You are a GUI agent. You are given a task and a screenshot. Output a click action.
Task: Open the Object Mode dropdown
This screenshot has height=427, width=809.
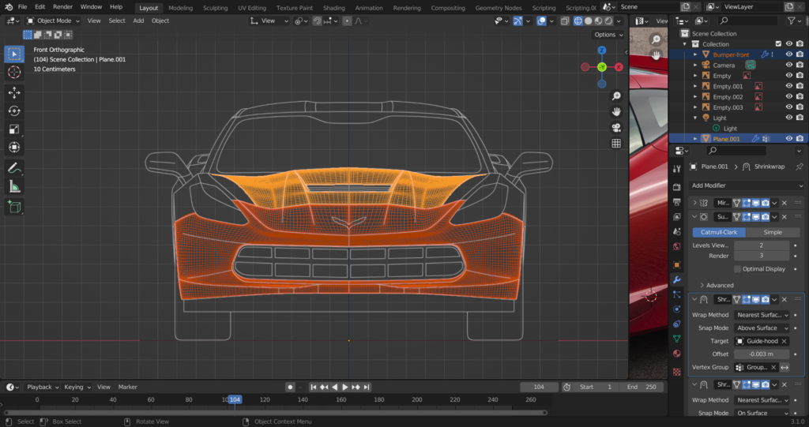coord(53,21)
